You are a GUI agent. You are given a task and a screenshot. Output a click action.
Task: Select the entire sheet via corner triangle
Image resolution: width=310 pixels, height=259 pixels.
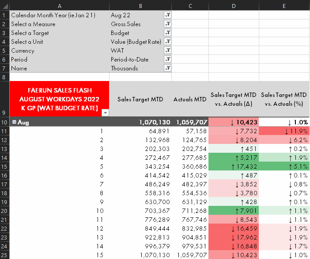[5, 6]
